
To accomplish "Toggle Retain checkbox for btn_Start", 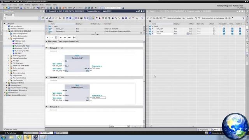I will [x=214, y=29].
